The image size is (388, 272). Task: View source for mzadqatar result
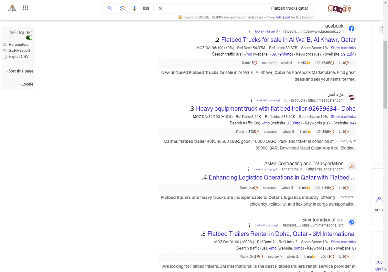271,132
